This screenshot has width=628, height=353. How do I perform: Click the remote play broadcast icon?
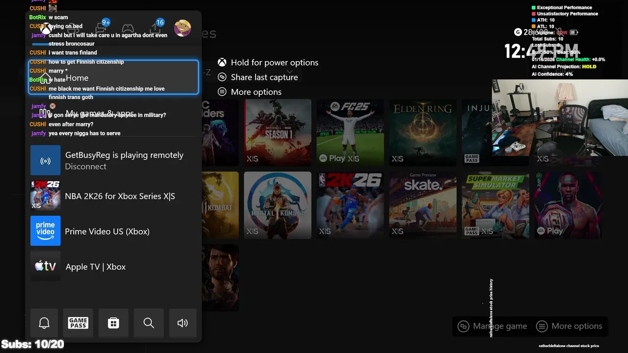coord(45,160)
